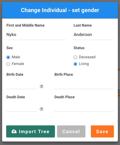Click the Import Tree button
Viewport: 120px width, 145px height.
coord(31,131)
